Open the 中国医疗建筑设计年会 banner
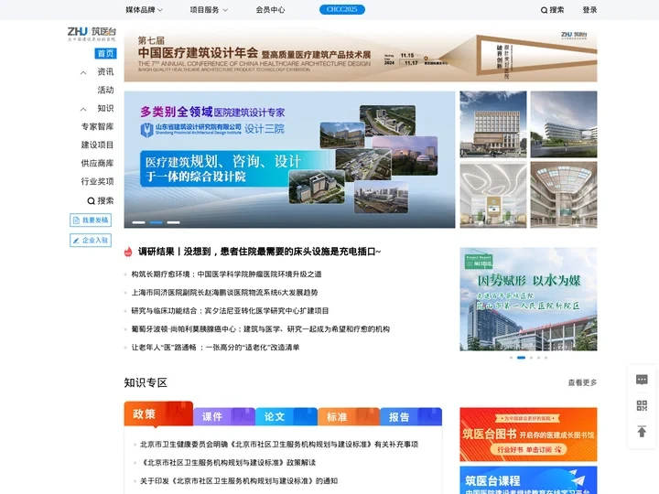The width and height of the screenshot is (659, 494). click(361, 55)
